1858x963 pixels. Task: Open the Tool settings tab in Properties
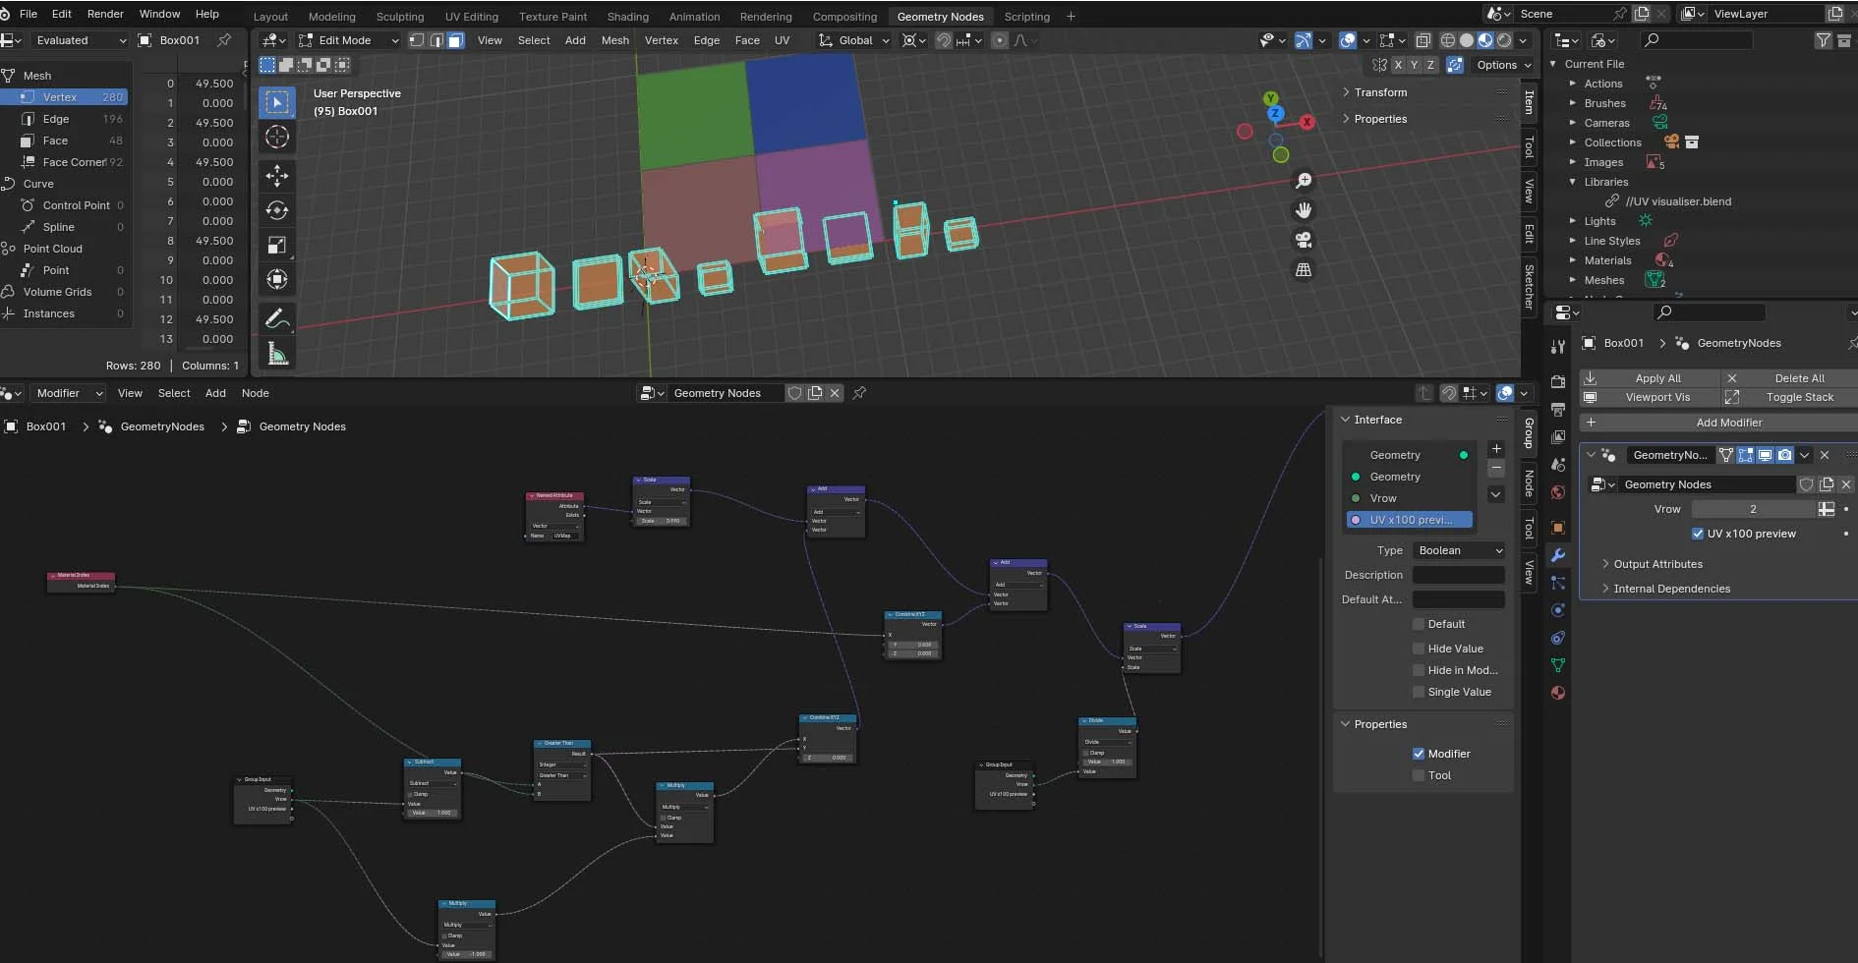(x=1557, y=346)
